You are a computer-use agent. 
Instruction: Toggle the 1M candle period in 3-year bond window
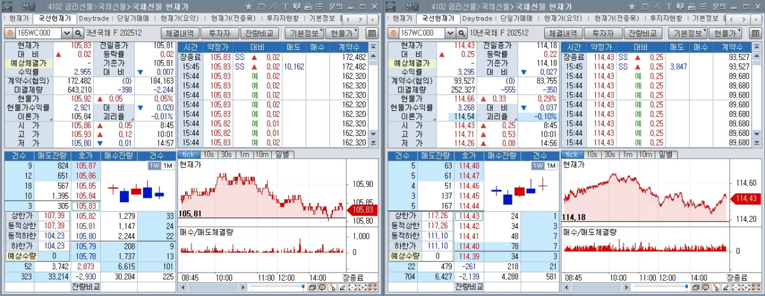(167, 166)
